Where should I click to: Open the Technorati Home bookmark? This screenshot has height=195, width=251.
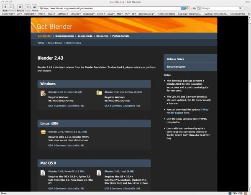166,14
